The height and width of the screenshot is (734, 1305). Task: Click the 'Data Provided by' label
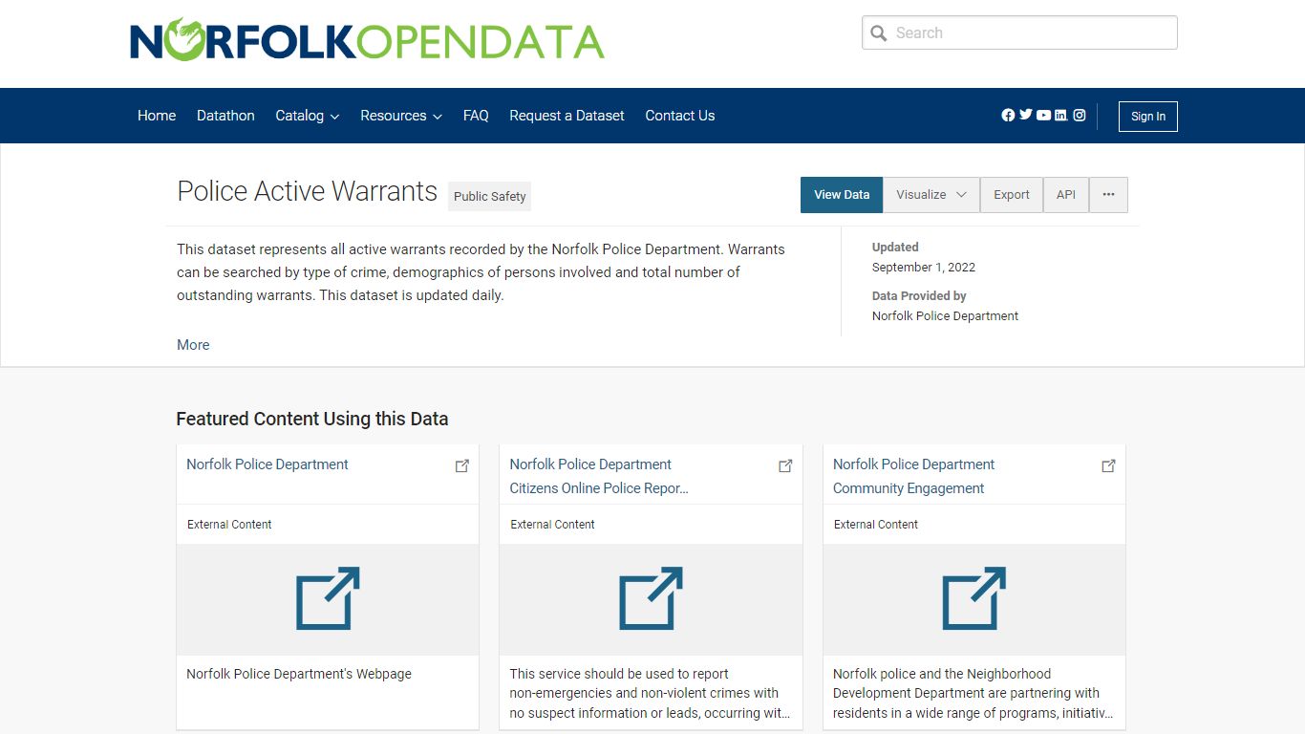919,296
